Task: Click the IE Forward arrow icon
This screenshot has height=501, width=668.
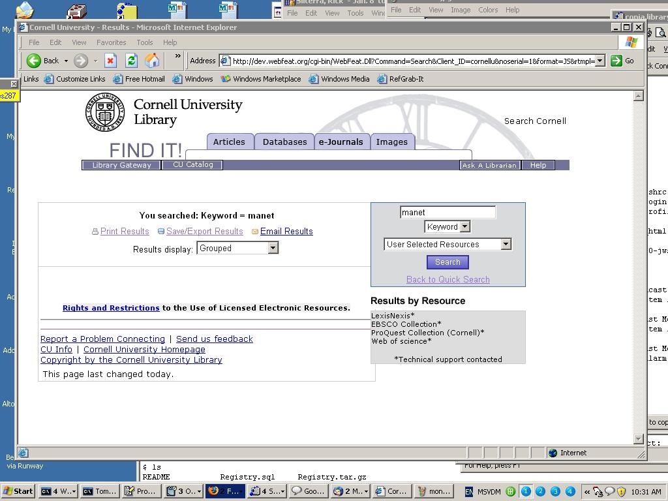Action: (80, 61)
